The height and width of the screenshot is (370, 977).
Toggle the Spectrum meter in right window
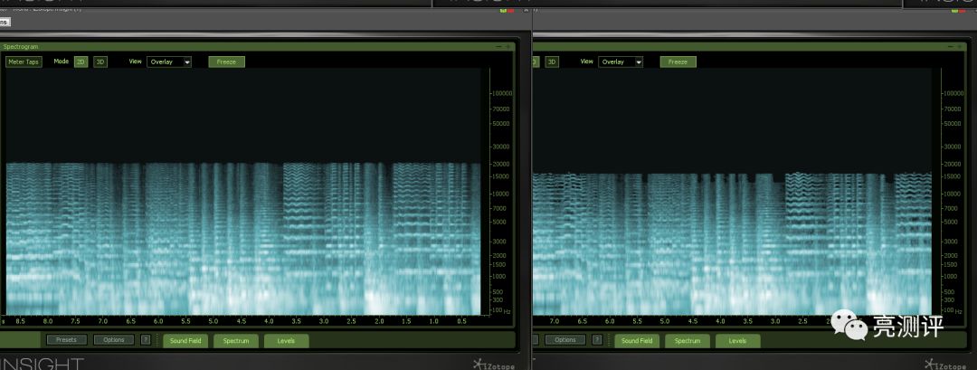point(688,341)
